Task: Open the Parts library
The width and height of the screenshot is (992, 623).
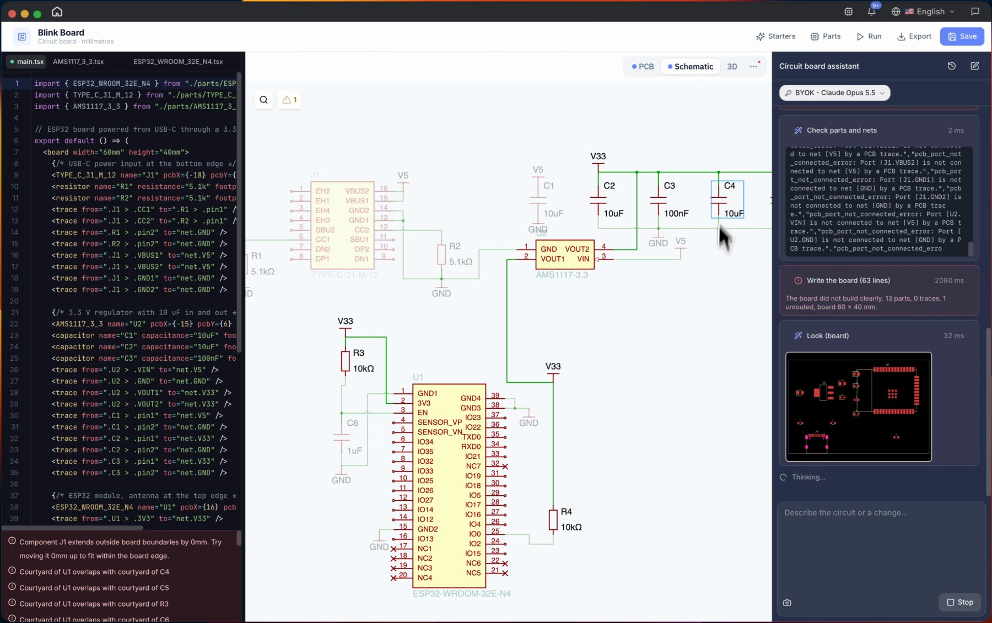Action: click(x=825, y=36)
